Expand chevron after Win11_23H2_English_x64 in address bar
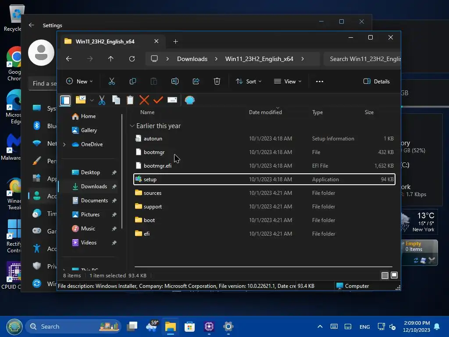 pos(303,59)
